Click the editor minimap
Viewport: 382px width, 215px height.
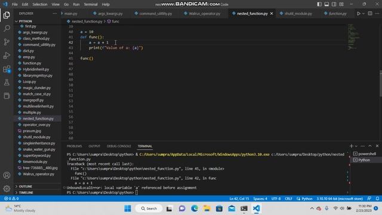coord(354,36)
